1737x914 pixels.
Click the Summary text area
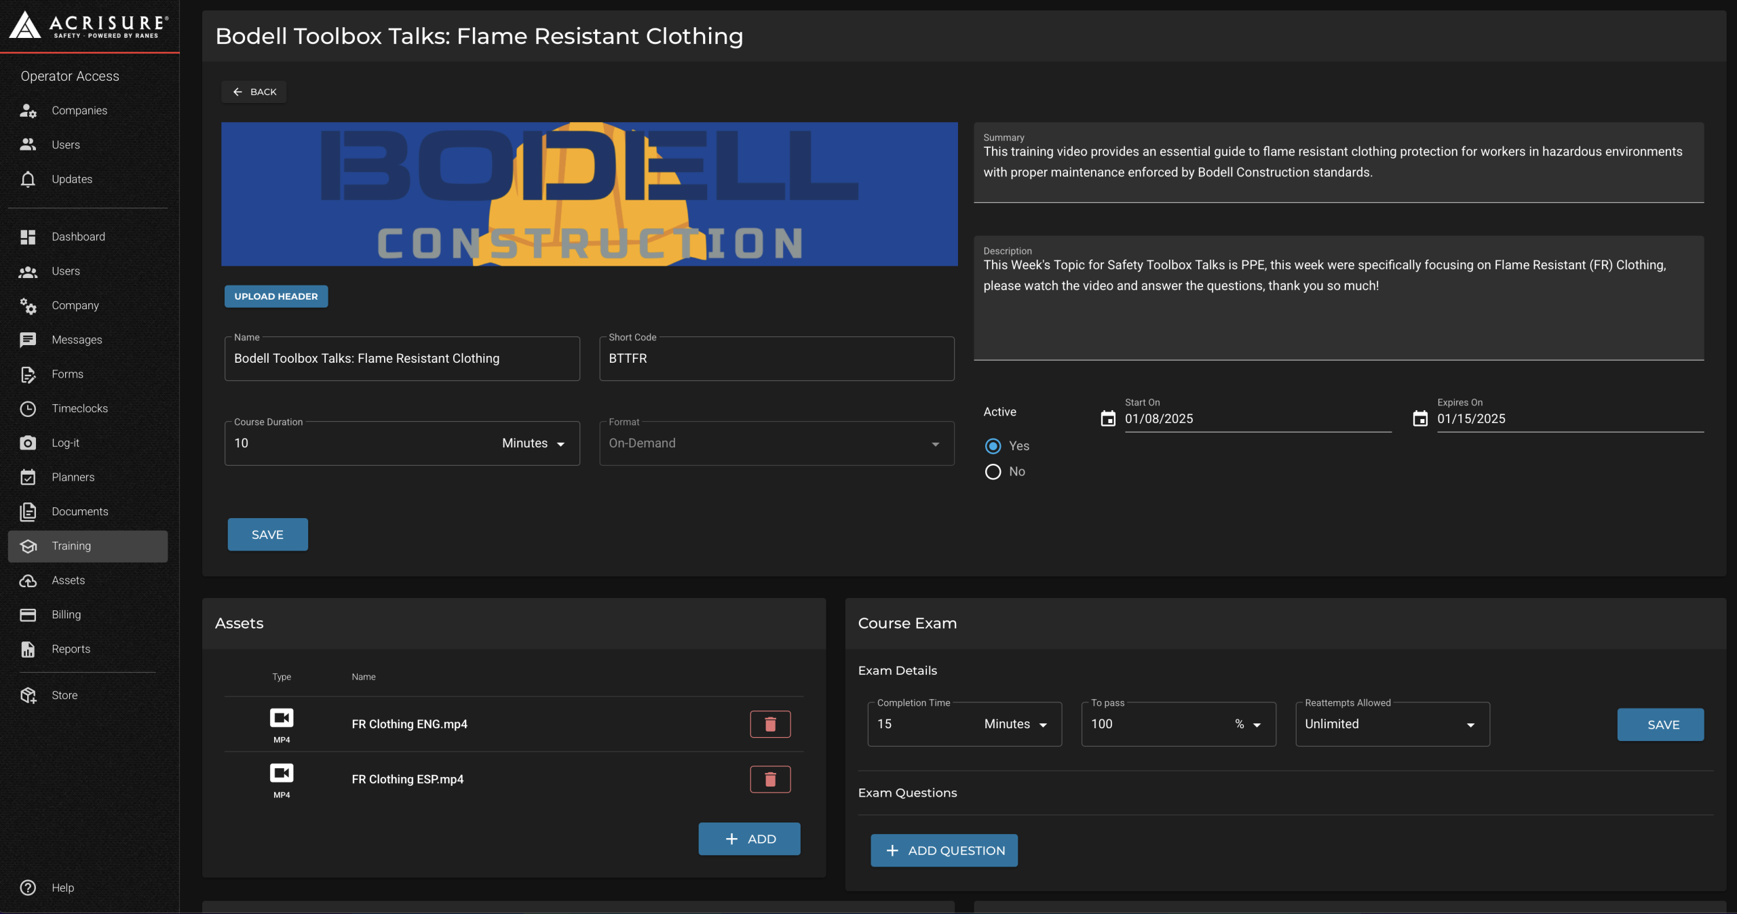(1338, 162)
